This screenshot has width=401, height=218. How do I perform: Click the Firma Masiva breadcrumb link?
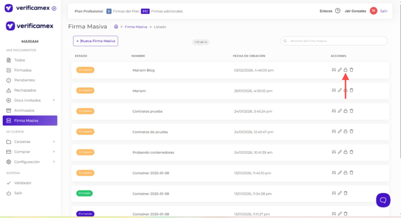136,27
